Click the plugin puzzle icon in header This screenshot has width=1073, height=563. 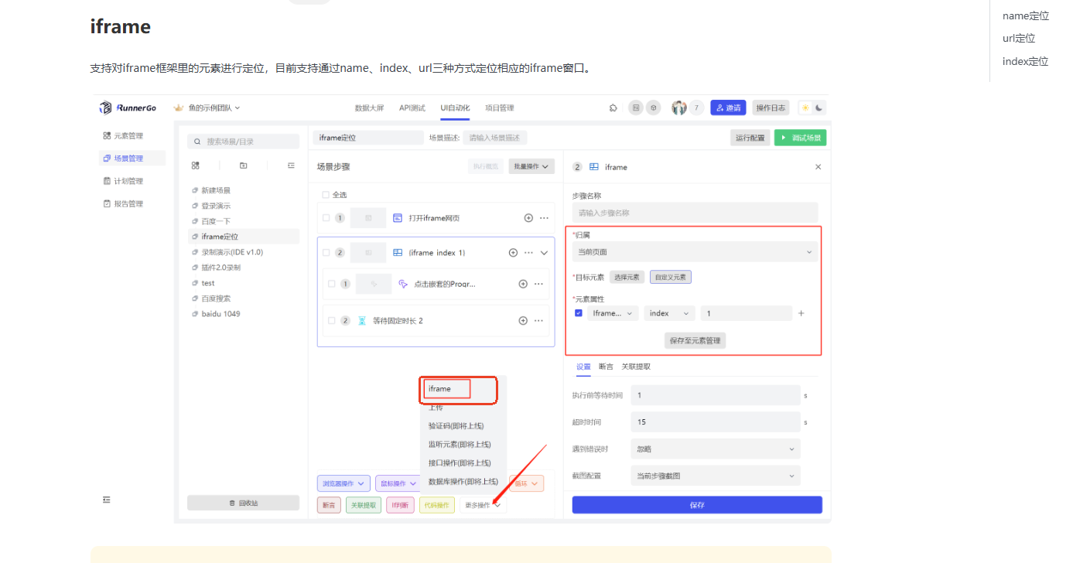[x=613, y=108]
